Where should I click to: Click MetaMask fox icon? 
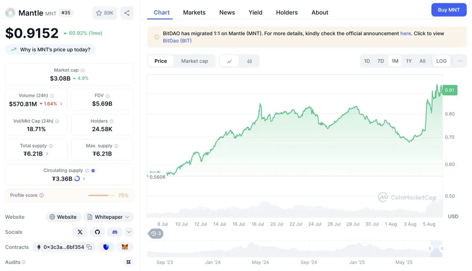(125, 247)
